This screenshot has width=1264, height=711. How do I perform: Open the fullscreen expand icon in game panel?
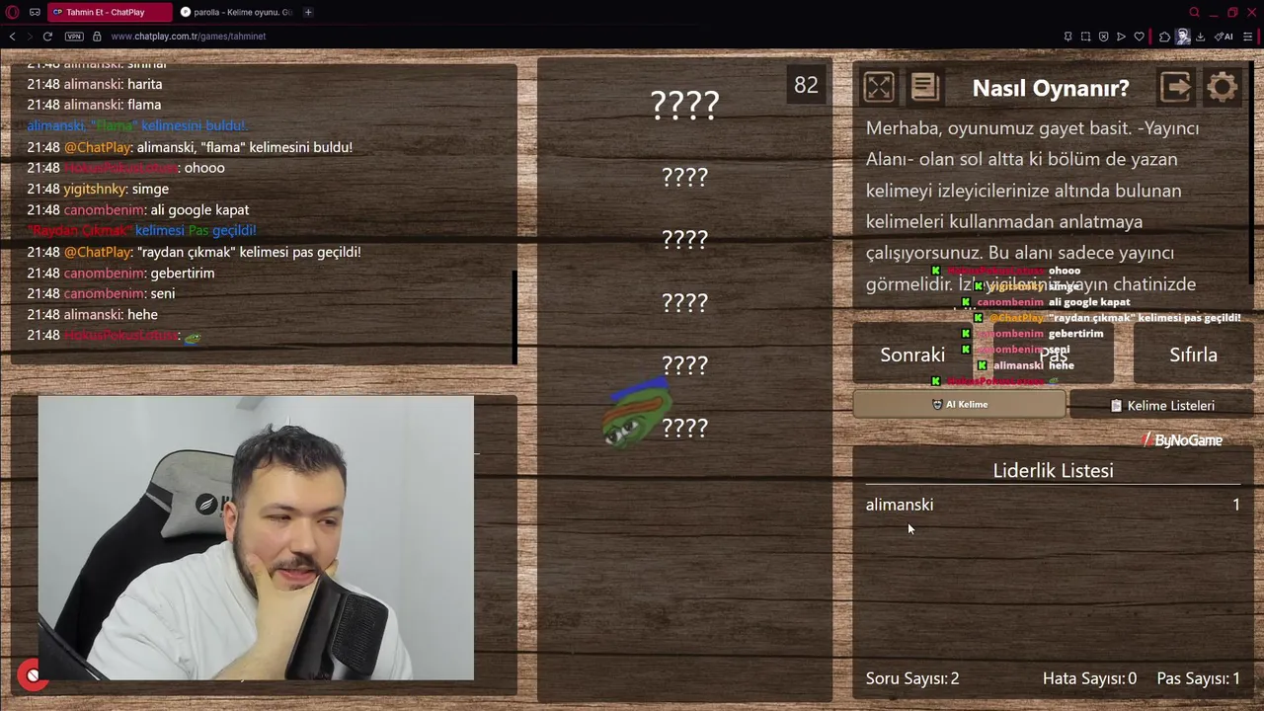(879, 87)
